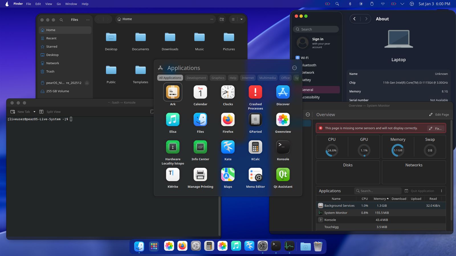
Task: Open the Crashed Processes app
Action: (x=255, y=92)
